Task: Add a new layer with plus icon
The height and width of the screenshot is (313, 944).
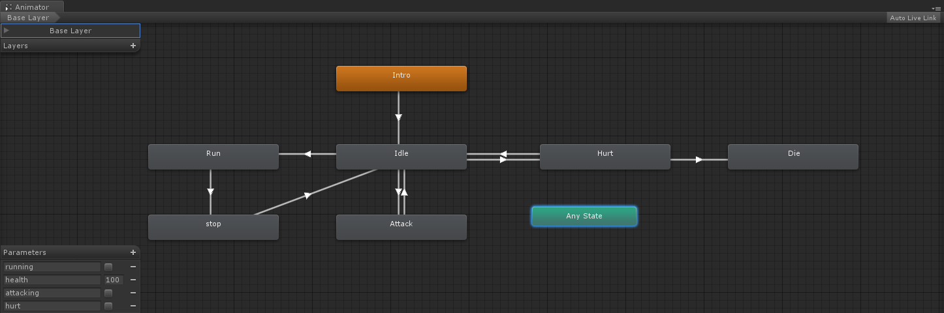Action: (x=133, y=46)
